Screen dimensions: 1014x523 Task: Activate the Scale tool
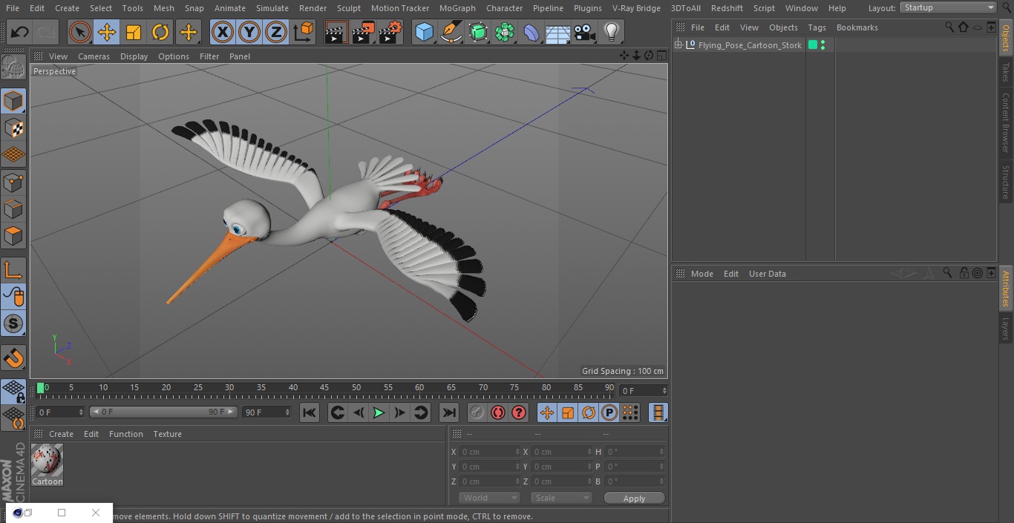coord(134,32)
